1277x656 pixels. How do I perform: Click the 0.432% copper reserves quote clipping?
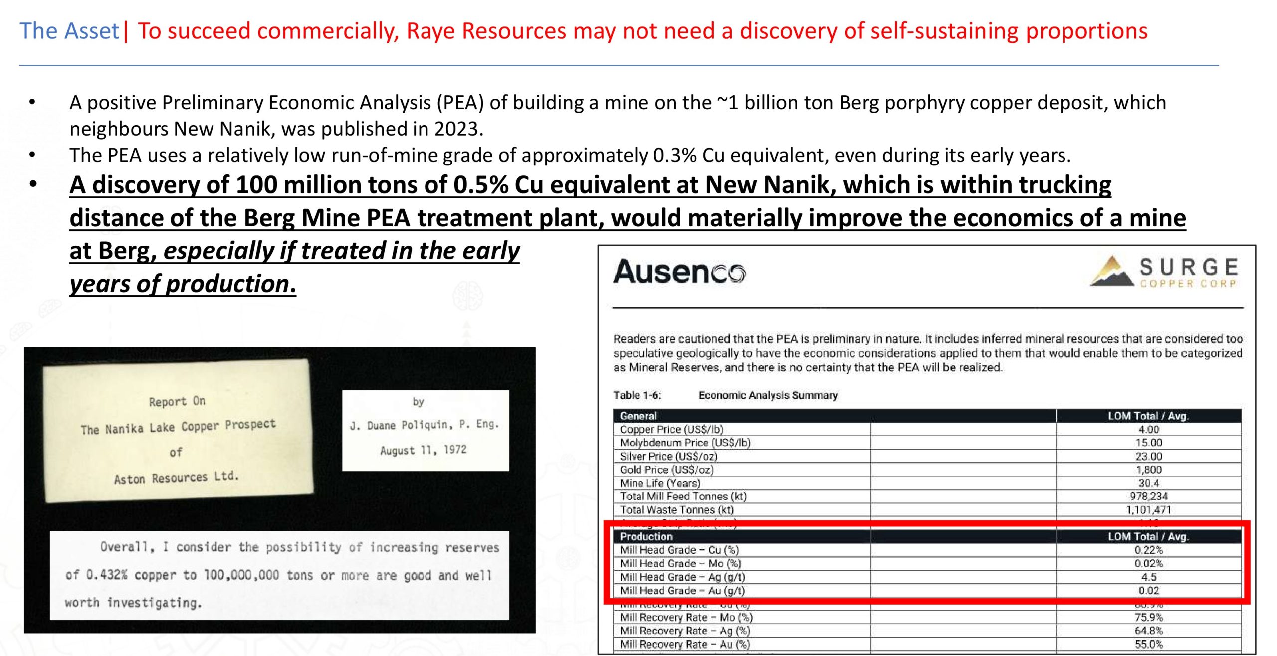click(279, 575)
